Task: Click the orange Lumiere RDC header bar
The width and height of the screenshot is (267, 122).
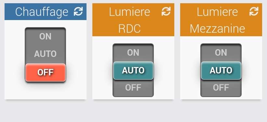Action: pyautogui.click(x=133, y=20)
